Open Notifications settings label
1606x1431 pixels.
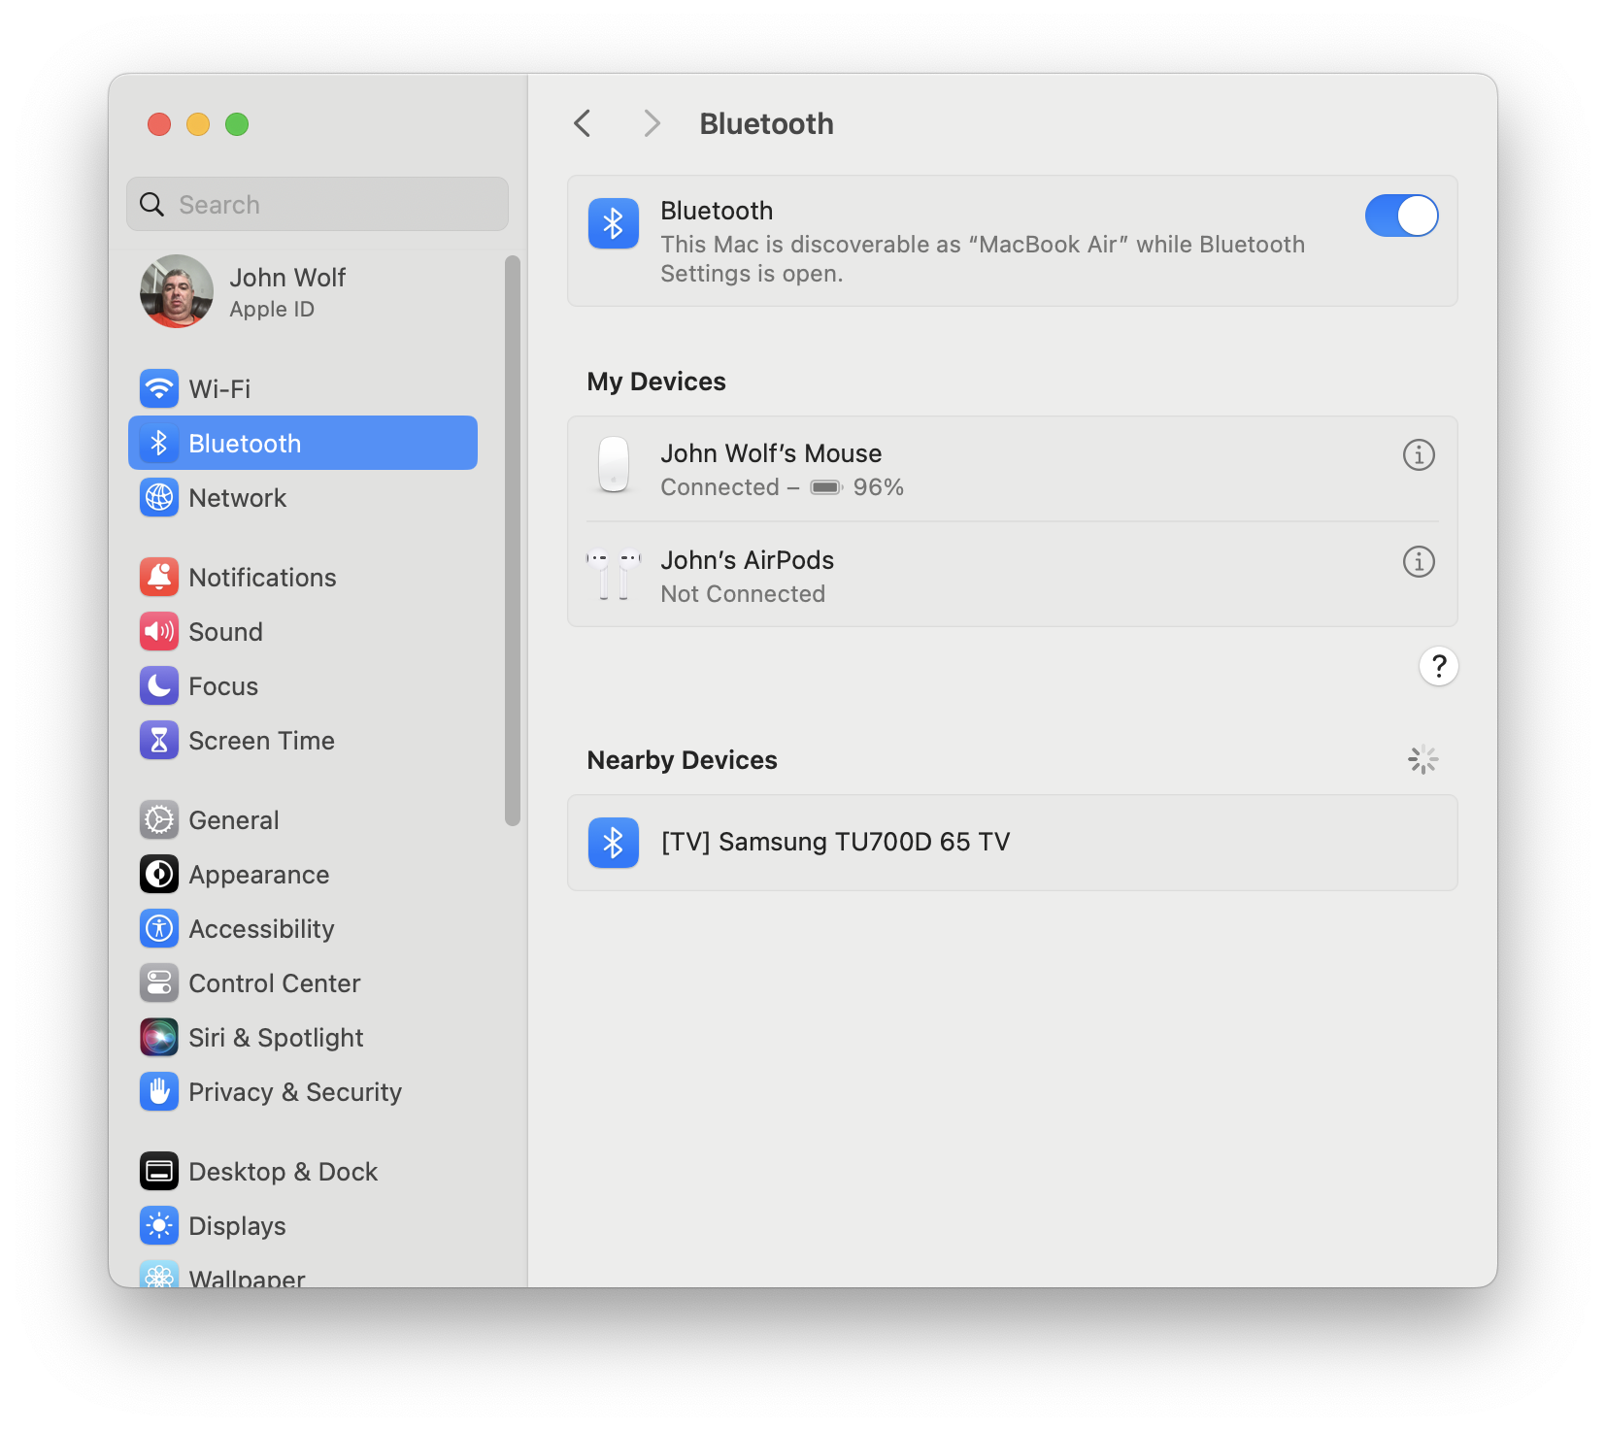click(262, 578)
